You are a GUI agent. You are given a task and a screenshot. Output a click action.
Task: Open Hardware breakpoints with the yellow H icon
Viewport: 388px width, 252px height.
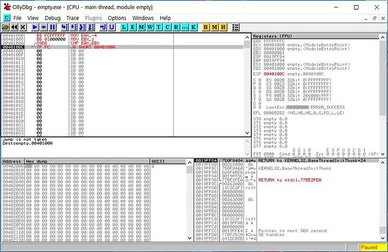pos(223,27)
